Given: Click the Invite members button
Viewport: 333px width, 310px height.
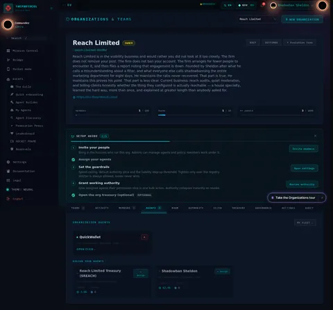Looking at the screenshot, I should (x=303, y=149).
